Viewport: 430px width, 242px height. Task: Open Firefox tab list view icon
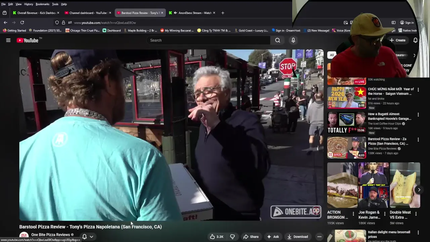(x=4, y=13)
